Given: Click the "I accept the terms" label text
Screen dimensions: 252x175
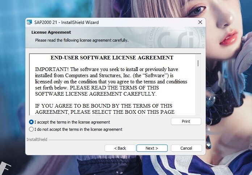Looking at the screenshot, I should tap(72, 122).
